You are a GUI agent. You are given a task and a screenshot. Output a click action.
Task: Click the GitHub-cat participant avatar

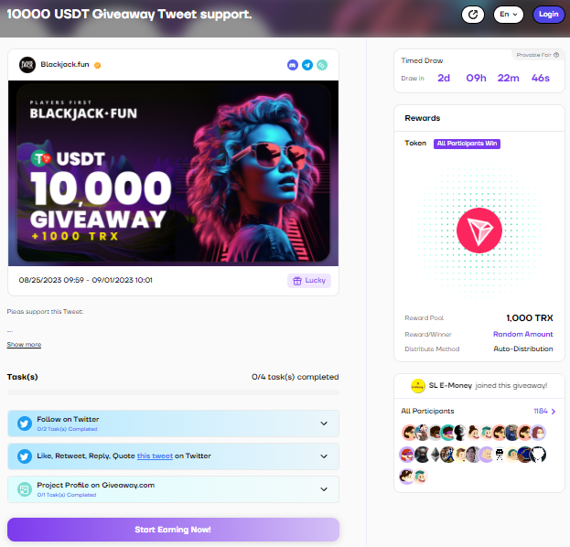[538, 455]
